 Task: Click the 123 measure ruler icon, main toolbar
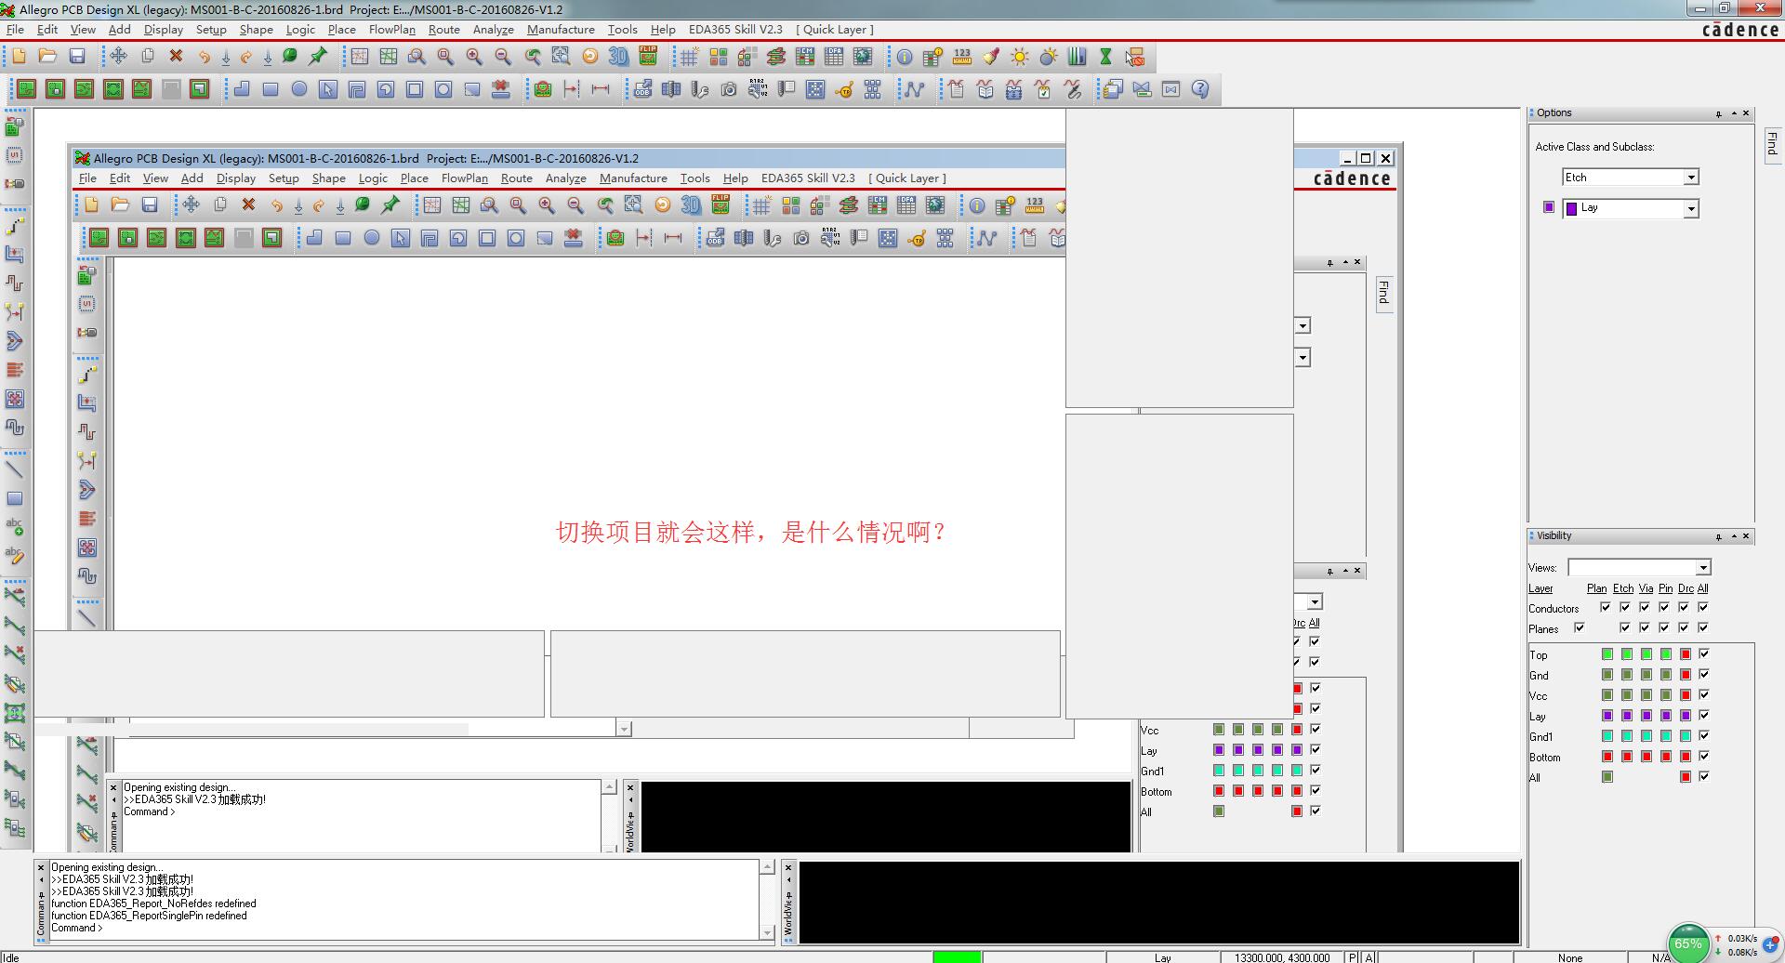click(x=962, y=57)
